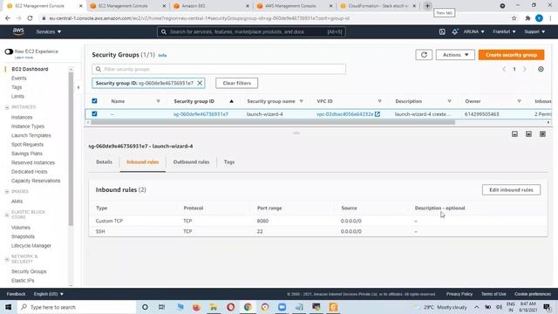Toggle the select-all checkbox in table header
This screenshot has width=558, height=314.
click(x=94, y=101)
